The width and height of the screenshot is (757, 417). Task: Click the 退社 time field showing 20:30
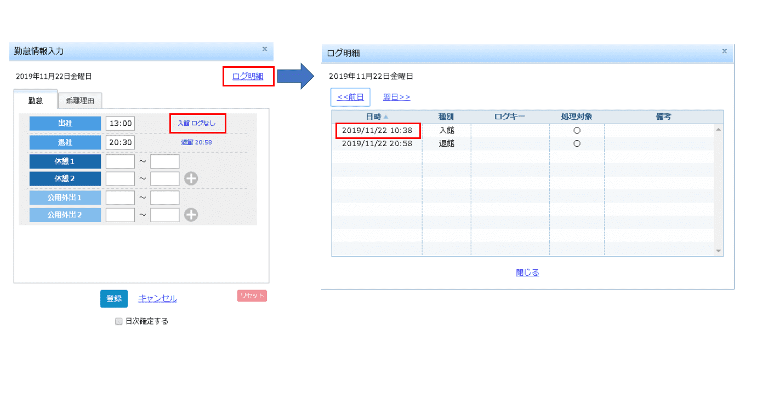point(120,142)
